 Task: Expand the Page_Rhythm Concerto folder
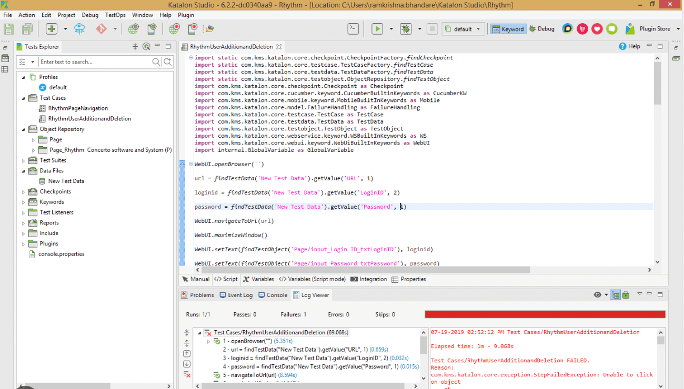(x=33, y=150)
